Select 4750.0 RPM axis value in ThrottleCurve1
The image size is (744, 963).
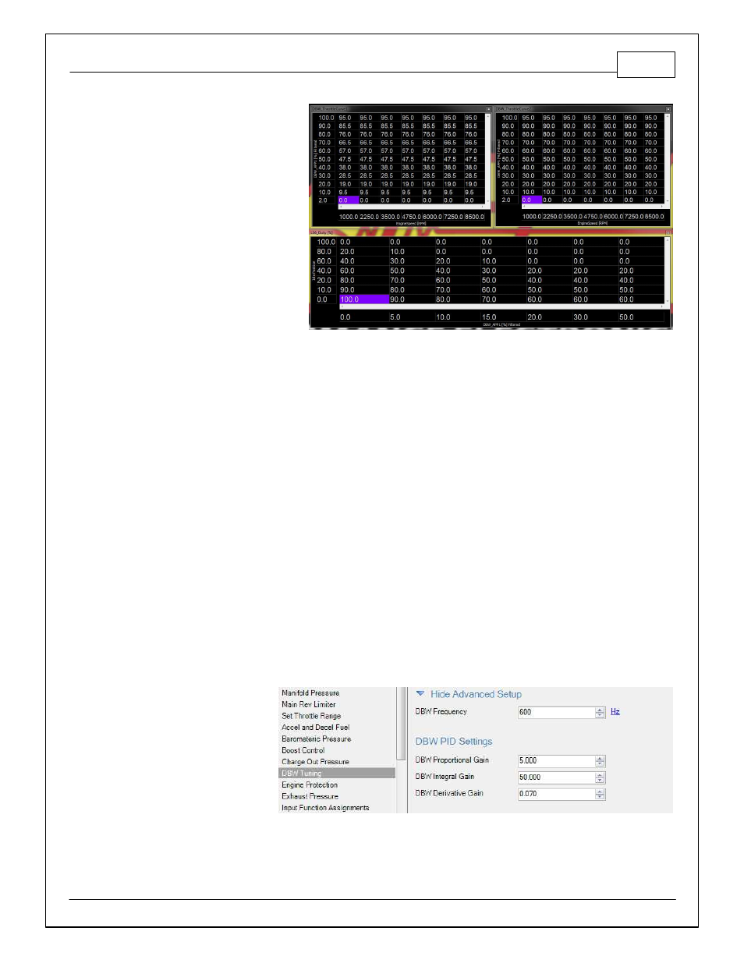click(x=411, y=217)
